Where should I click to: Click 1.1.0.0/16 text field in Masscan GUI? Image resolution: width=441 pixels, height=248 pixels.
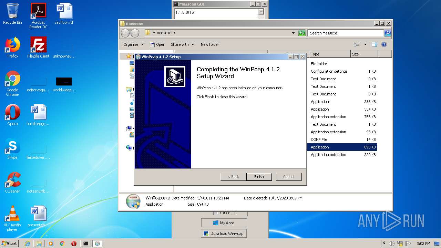tap(216, 14)
